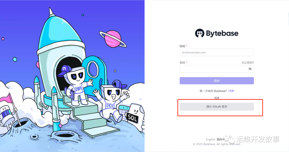
Task: Click the WeChat watermark icon
Action: pos(230,139)
